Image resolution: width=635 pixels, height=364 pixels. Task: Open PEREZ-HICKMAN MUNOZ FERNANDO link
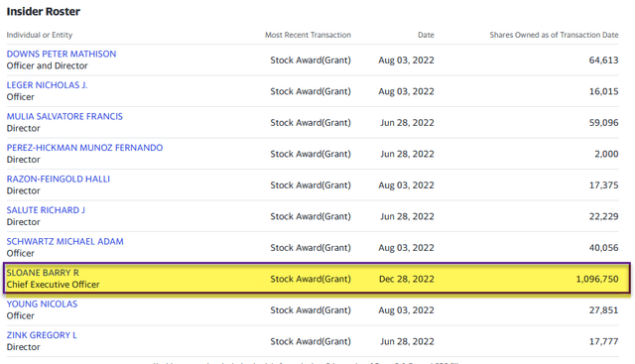84,148
